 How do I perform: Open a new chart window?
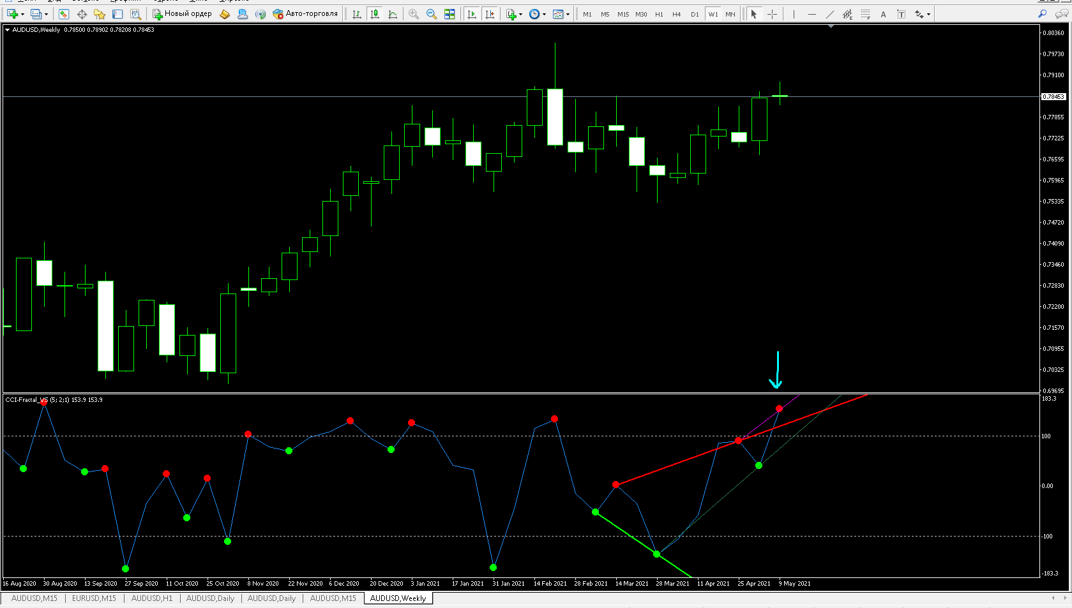click(x=12, y=14)
